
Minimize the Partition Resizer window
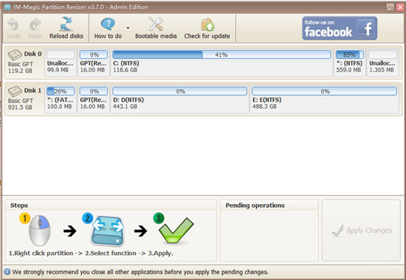(390, 7)
